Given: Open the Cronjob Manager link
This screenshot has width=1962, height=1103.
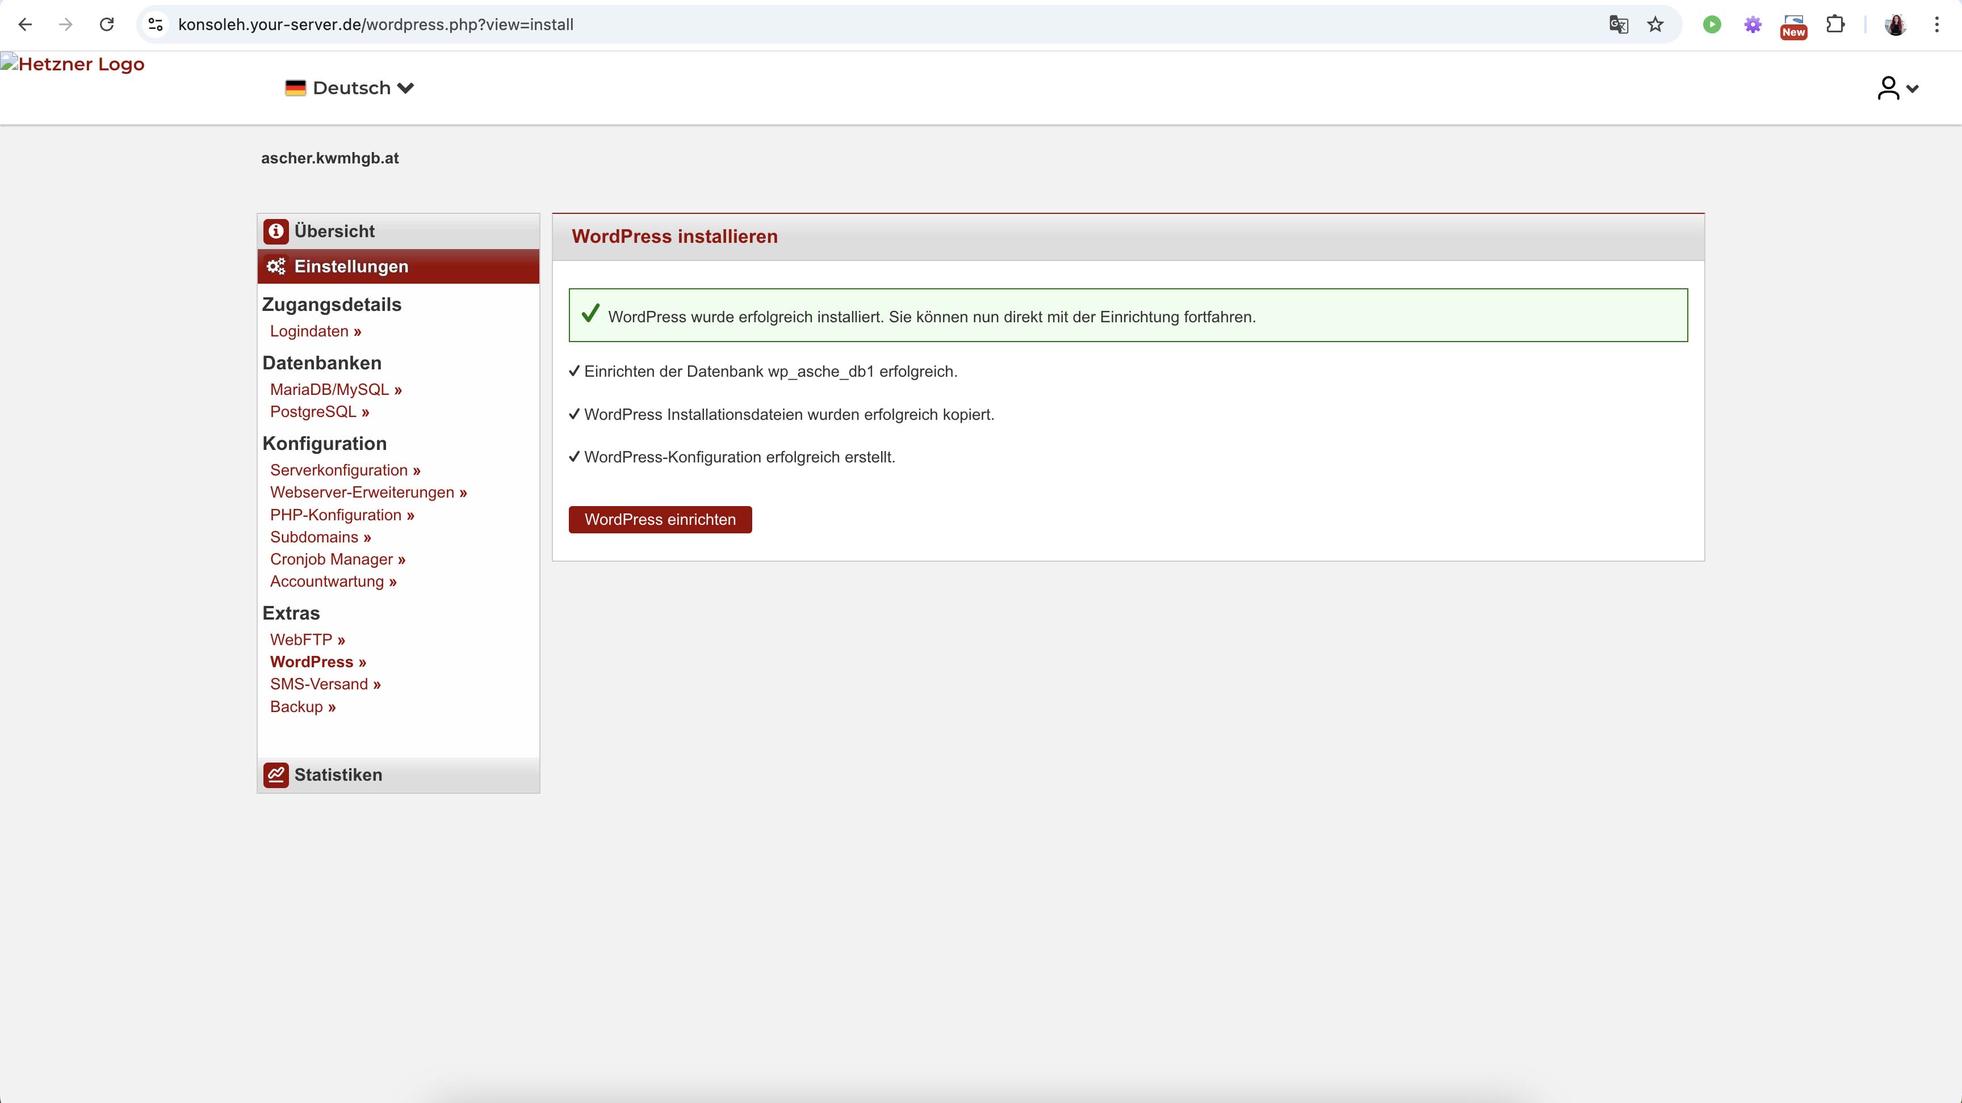Looking at the screenshot, I should [337, 559].
